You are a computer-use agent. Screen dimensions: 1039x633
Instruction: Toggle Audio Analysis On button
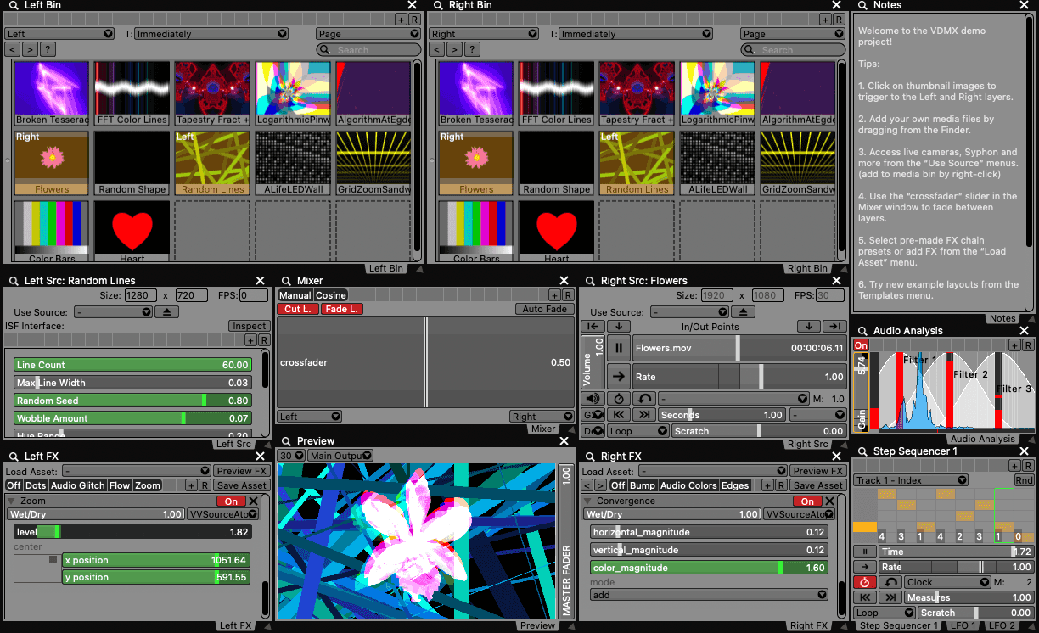861,345
